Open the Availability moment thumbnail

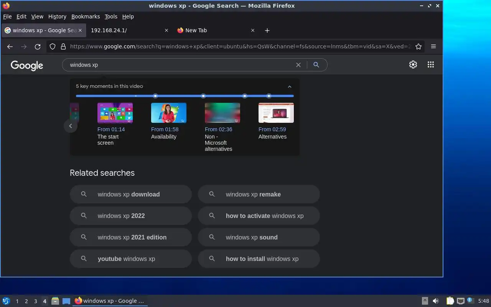coord(169,113)
